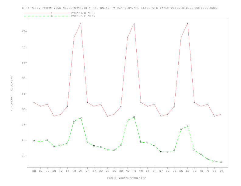The image size is (241, 186).
Task: Click x-axis forecast hour label 54
Action: (154, 171)
